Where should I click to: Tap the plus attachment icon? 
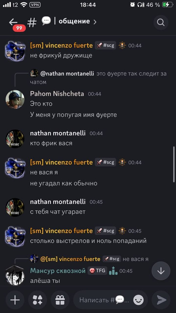[15, 300]
